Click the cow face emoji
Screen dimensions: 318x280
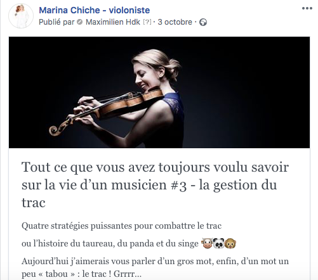(207, 243)
